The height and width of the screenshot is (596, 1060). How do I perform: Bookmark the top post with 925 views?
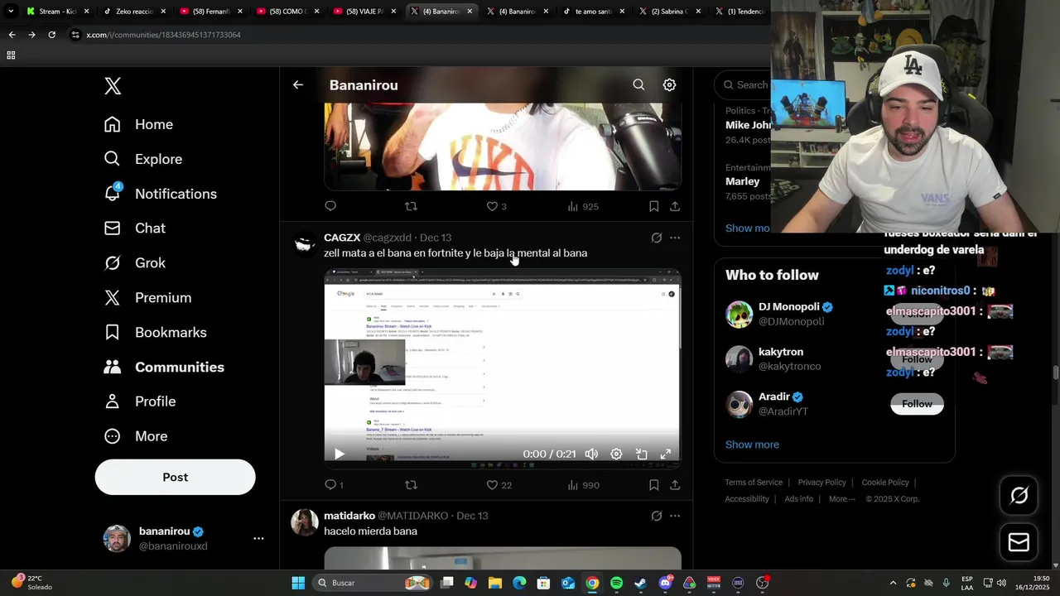click(x=653, y=206)
